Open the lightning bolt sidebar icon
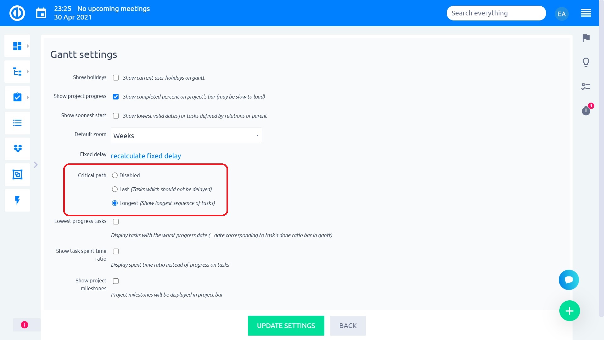 point(18,200)
